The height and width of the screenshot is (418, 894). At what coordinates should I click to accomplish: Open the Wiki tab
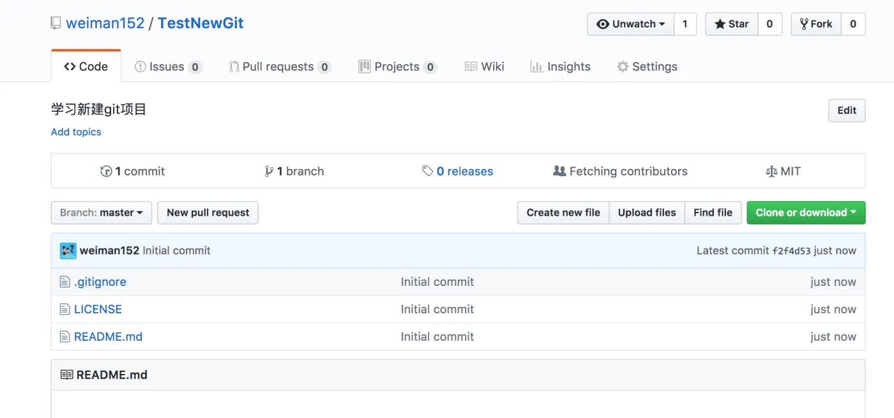click(485, 66)
